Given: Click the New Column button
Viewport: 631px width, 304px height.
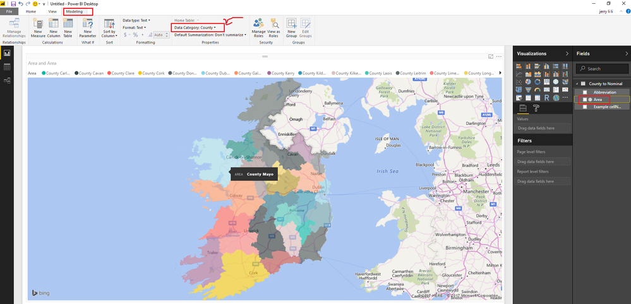Looking at the screenshot, I should 53,28.
